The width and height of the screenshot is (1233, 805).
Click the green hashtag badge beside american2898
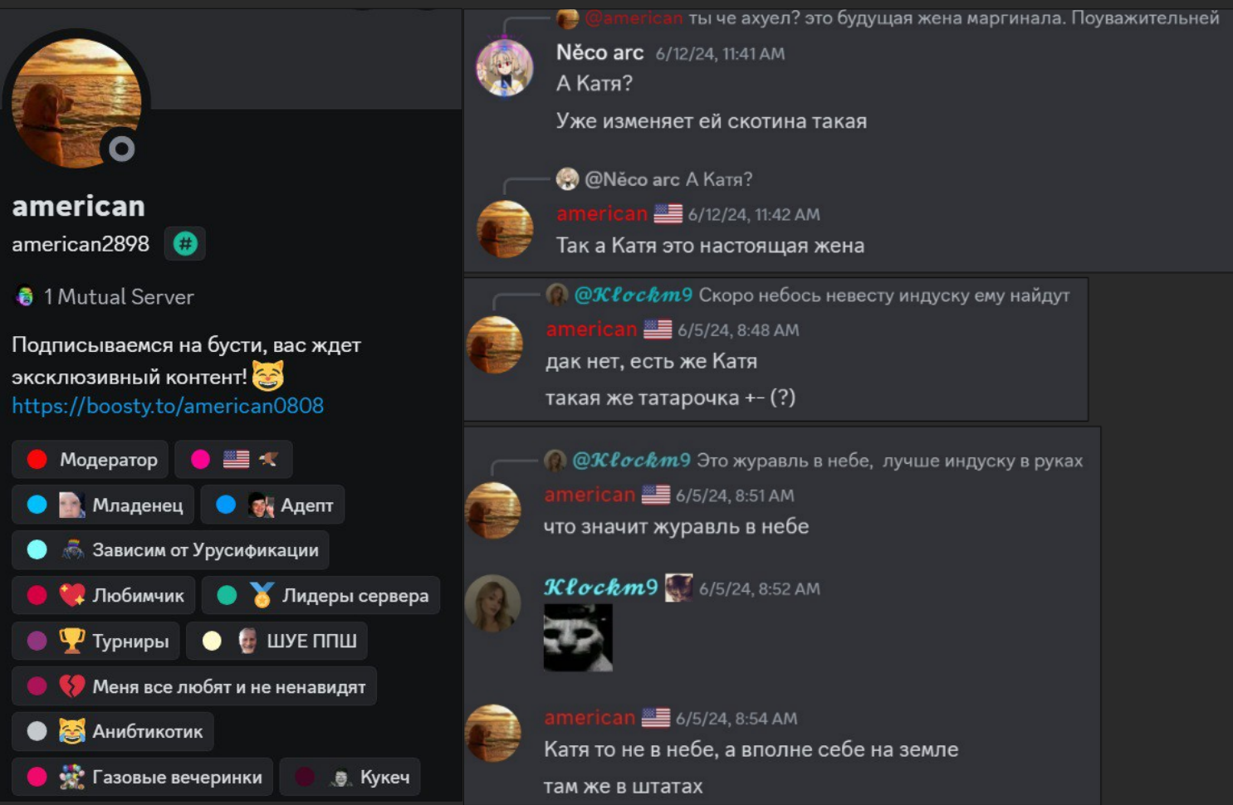[x=184, y=244]
